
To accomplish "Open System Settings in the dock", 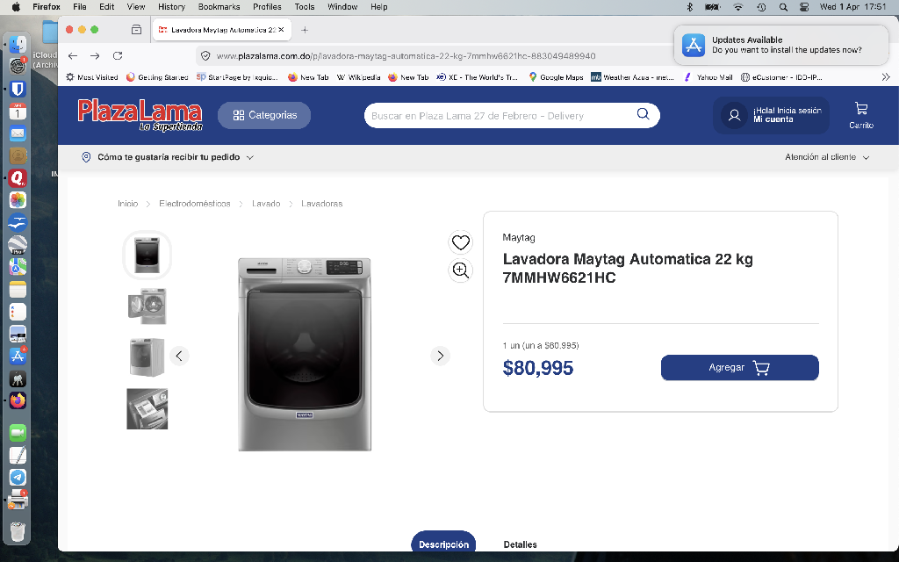I will pyautogui.click(x=18, y=67).
